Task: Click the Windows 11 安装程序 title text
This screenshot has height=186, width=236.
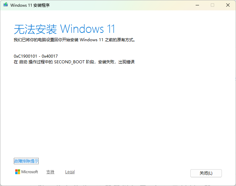Action: point(30,5)
